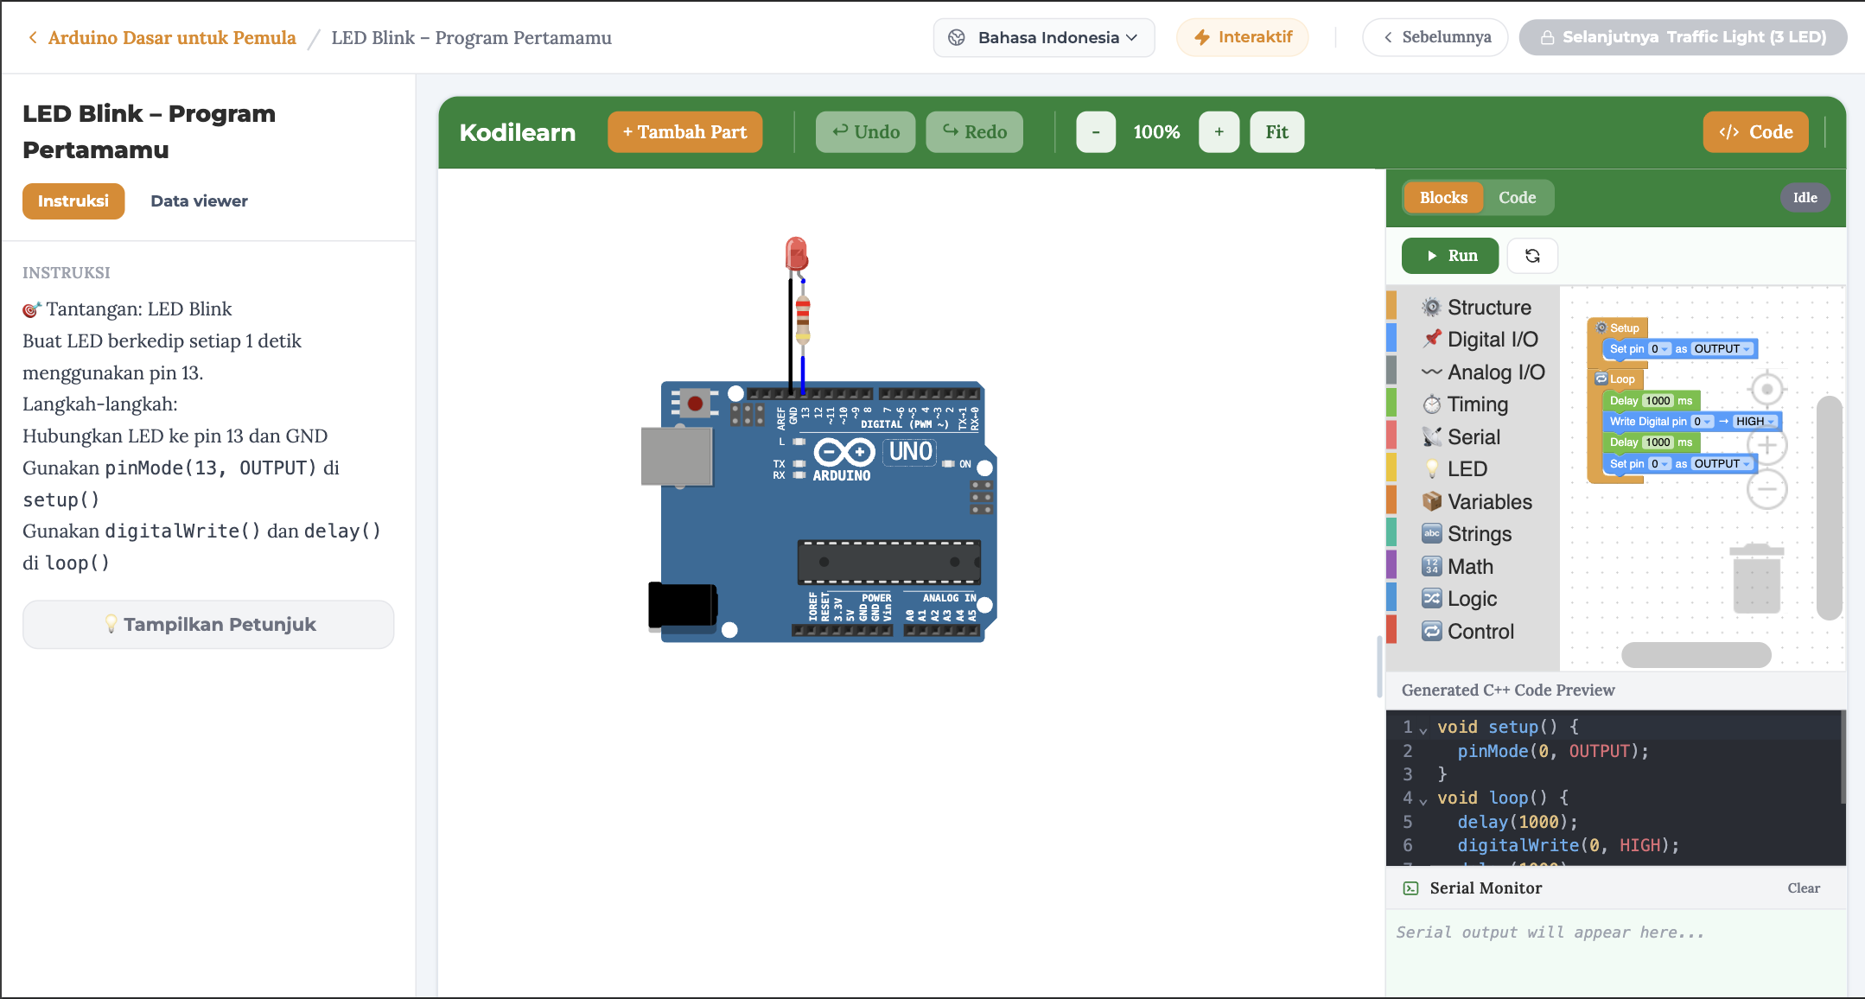Open HIGH dropdown in Write Digital pin block
The image size is (1865, 999).
[x=1756, y=422]
